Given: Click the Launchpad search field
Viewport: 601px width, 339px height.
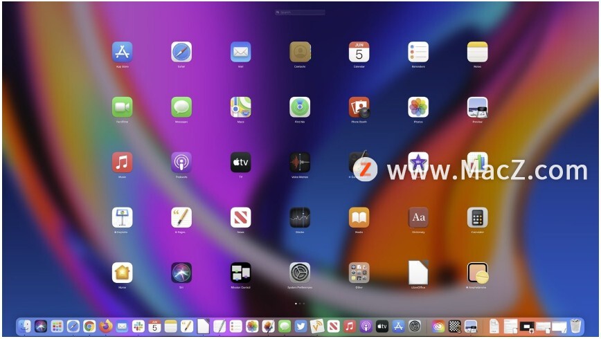Looking at the screenshot, I should (300, 12).
